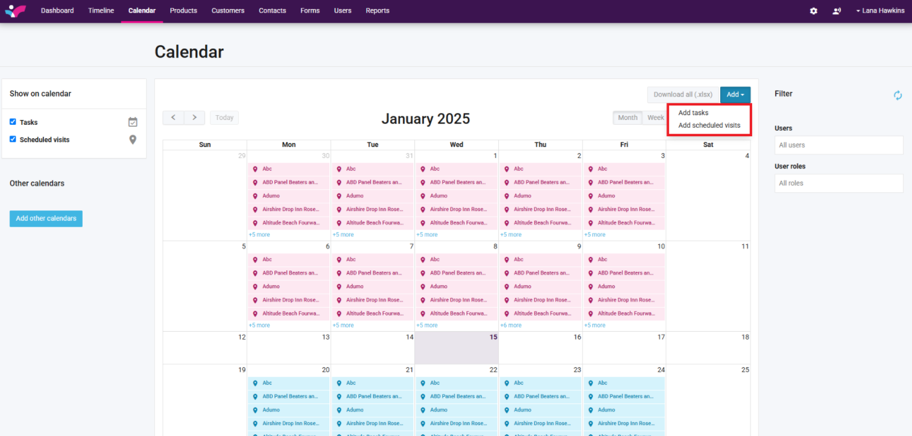Open settings via the gear icon
Image resolution: width=912 pixels, height=436 pixels.
point(814,11)
